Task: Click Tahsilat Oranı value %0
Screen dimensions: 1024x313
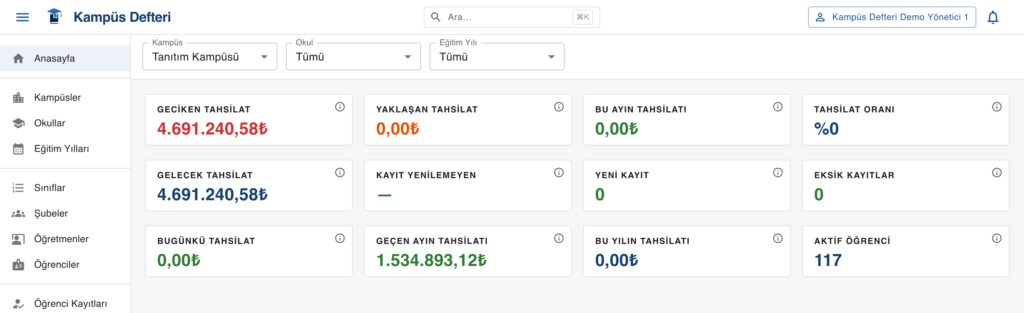Action: point(826,128)
